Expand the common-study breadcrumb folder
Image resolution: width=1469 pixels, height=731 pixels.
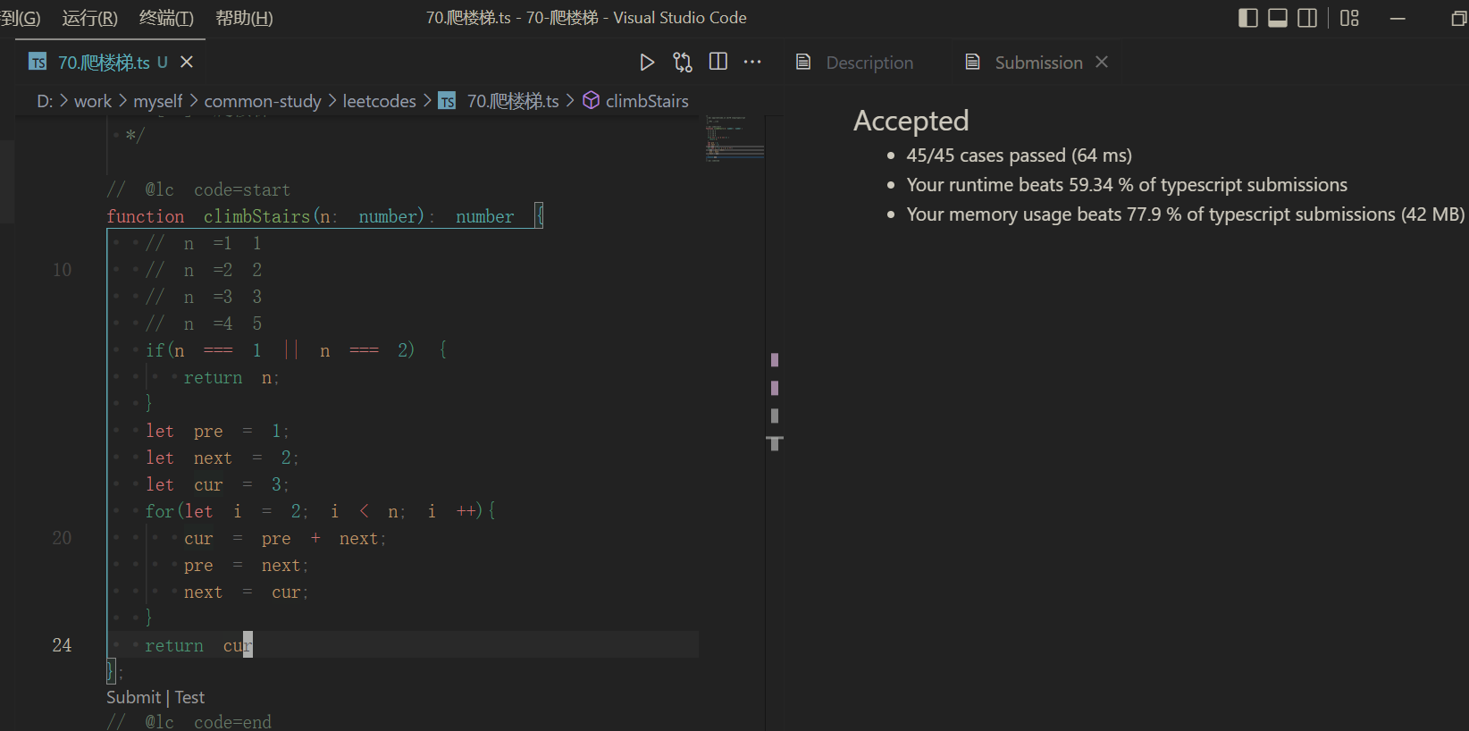coord(262,101)
